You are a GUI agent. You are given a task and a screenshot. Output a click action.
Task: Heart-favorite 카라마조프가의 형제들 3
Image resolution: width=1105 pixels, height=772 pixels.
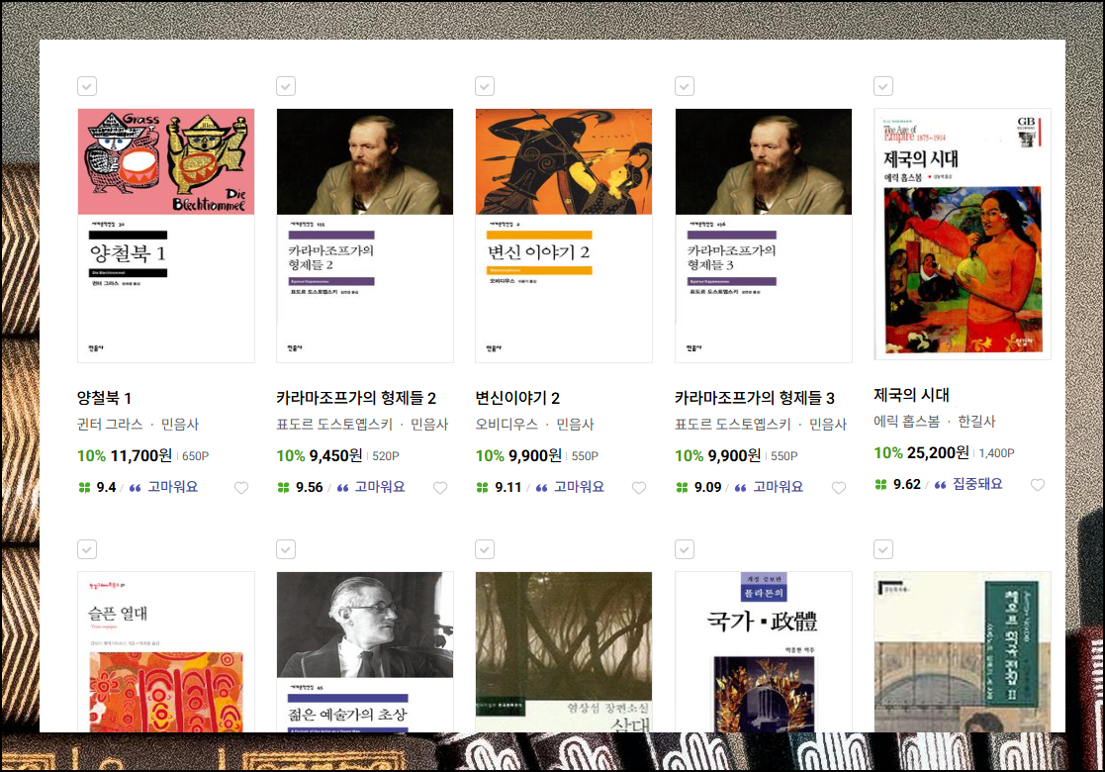[839, 488]
